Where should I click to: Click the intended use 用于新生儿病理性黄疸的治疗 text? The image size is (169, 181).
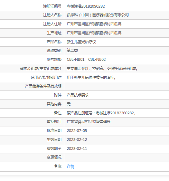pyautogui.click(x=91, y=77)
